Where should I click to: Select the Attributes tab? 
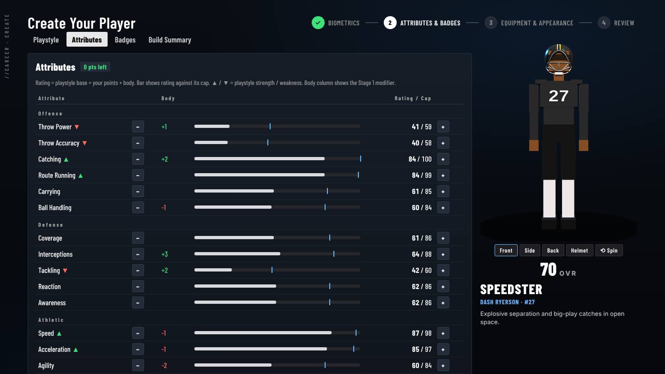(x=87, y=40)
